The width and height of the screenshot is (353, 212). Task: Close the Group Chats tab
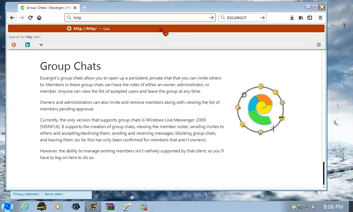pos(74,8)
